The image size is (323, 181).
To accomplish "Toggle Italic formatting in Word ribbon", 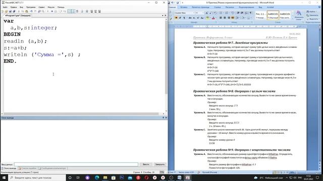I will click(x=180, y=18).
